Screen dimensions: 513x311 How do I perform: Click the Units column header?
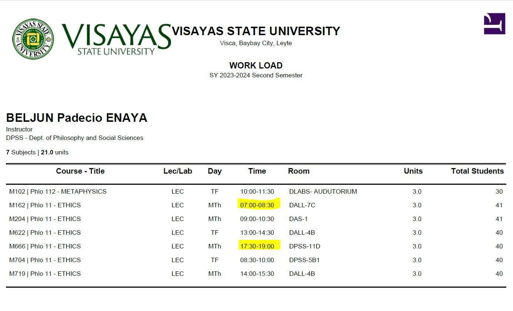click(x=413, y=171)
